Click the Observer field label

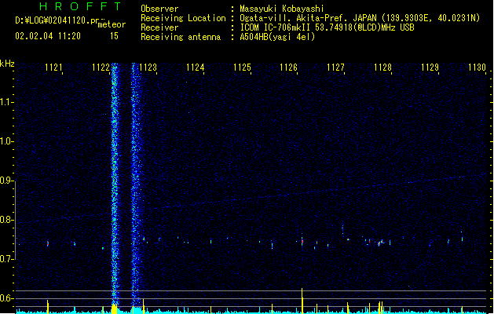click(x=159, y=9)
